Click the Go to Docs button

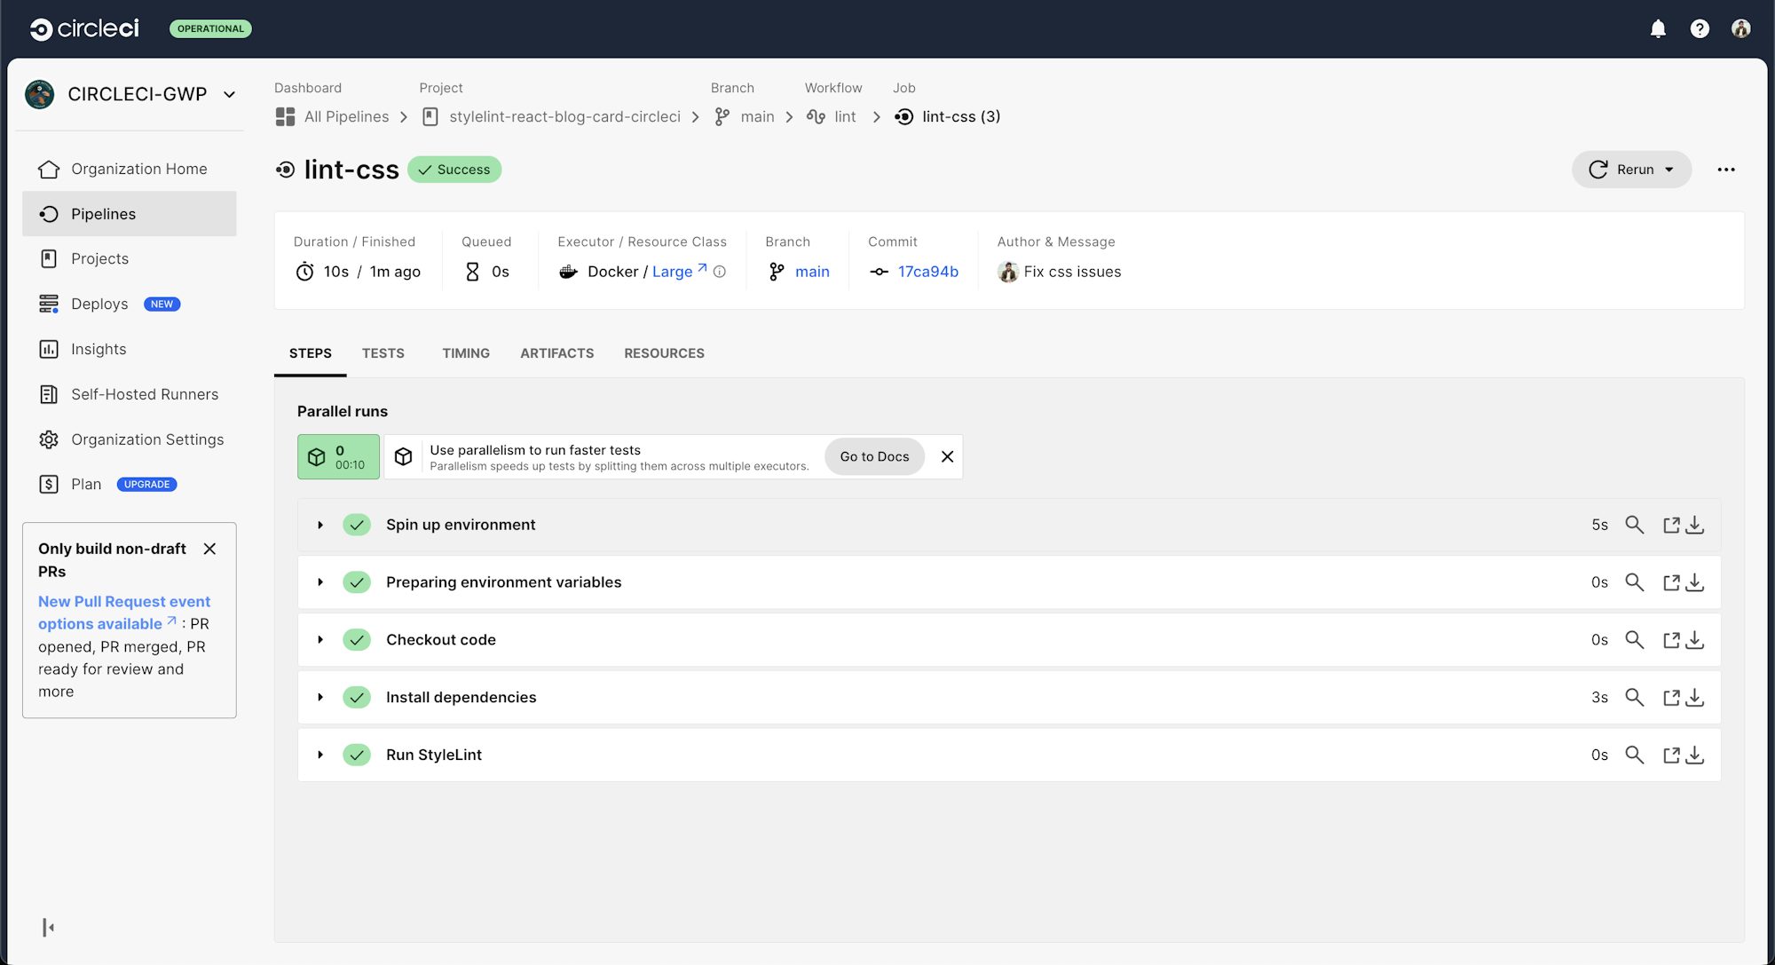coord(873,456)
